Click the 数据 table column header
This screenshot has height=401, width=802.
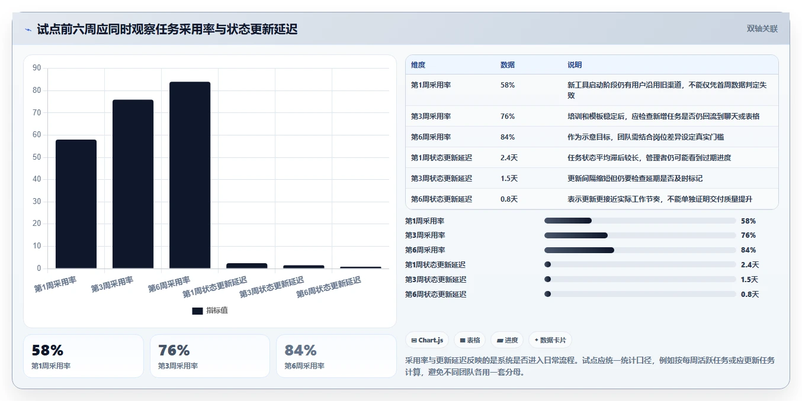(508, 65)
